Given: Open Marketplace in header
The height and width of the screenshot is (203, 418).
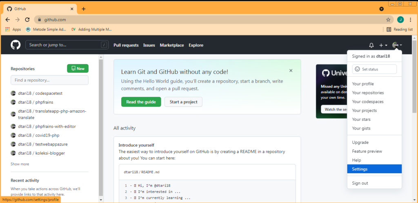Looking at the screenshot, I should 172,45.
